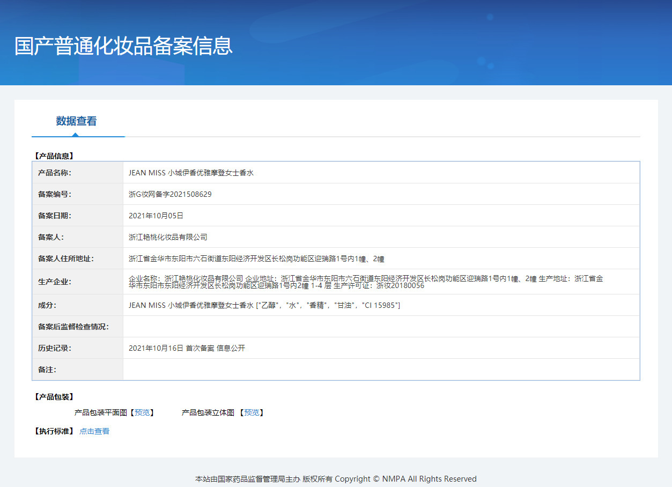Click the empty 备案后监督检查情况 value cell
Image resolution: width=672 pixels, height=487 pixels.
pyautogui.click(x=381, y=327)
